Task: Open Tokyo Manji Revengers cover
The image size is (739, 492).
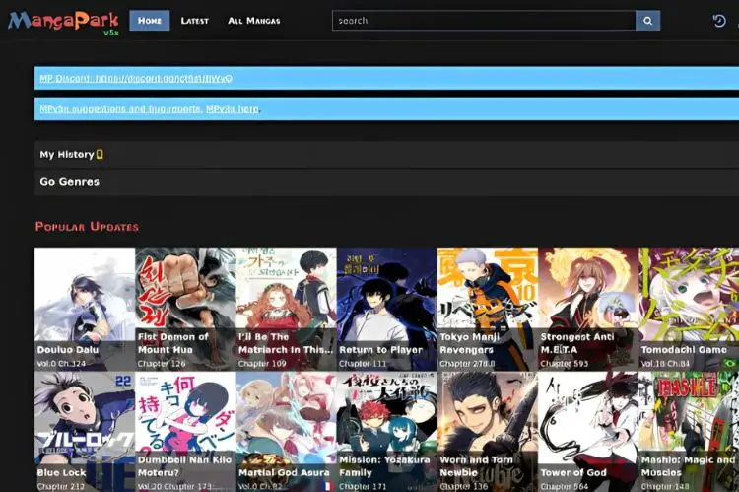Action: pos(488,309)
